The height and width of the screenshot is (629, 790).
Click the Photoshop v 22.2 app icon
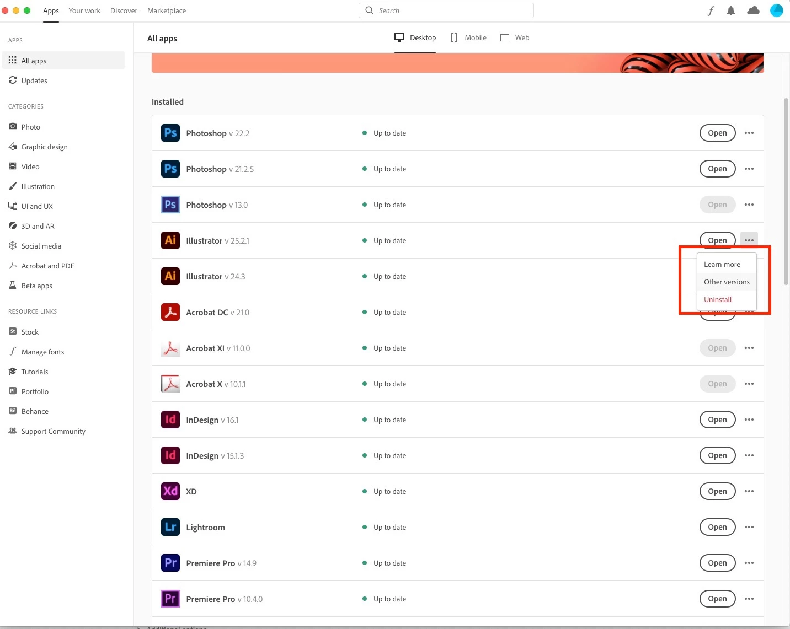click(170, 133)
